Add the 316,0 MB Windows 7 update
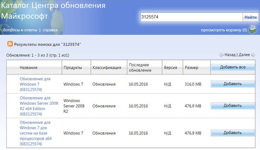260x150 pixels. (x=233, y=84)
